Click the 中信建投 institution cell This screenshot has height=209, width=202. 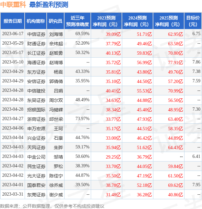tap(36, 91)
